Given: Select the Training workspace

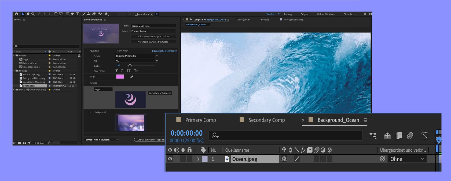Looking at the screenshot, I should tap(288, 14).
